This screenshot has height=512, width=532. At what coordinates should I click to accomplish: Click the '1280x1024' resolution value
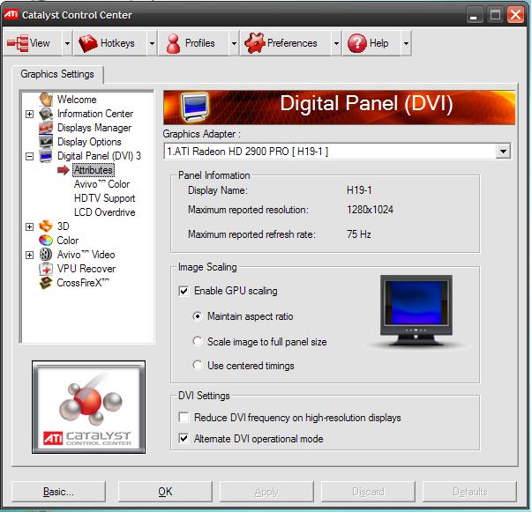click(x=370, y=210)
